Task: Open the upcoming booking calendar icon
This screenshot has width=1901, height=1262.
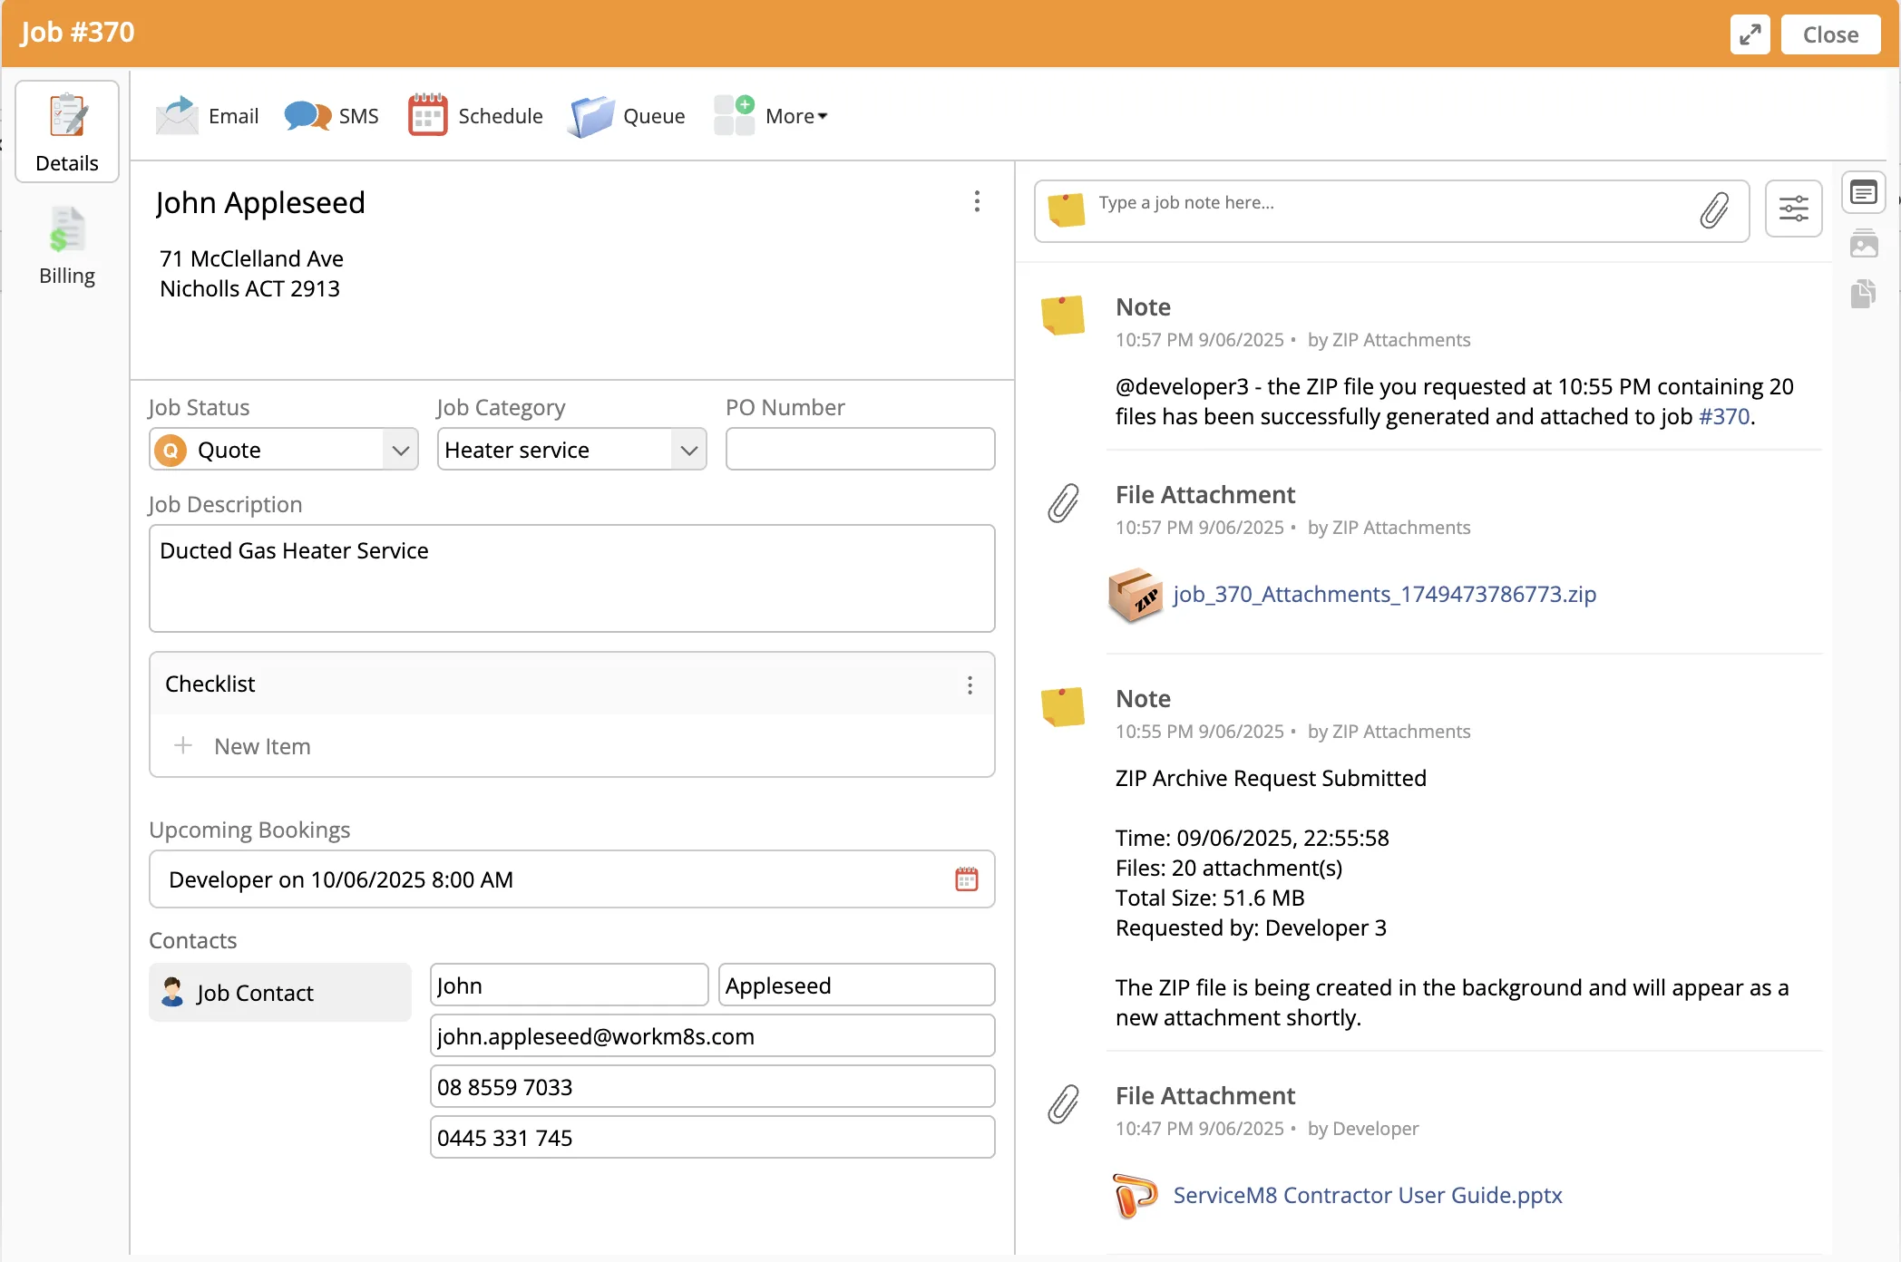Action: tap(967, 879)
